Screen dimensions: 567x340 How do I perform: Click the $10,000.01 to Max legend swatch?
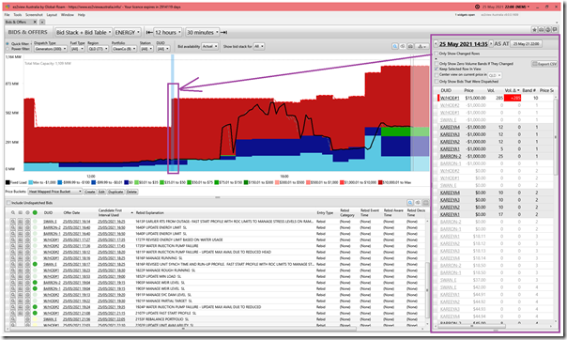click(380, 182)
